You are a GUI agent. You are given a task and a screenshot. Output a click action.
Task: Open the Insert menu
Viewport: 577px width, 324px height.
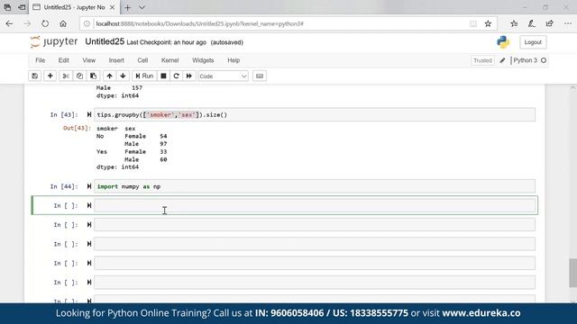tap(116, 60)
